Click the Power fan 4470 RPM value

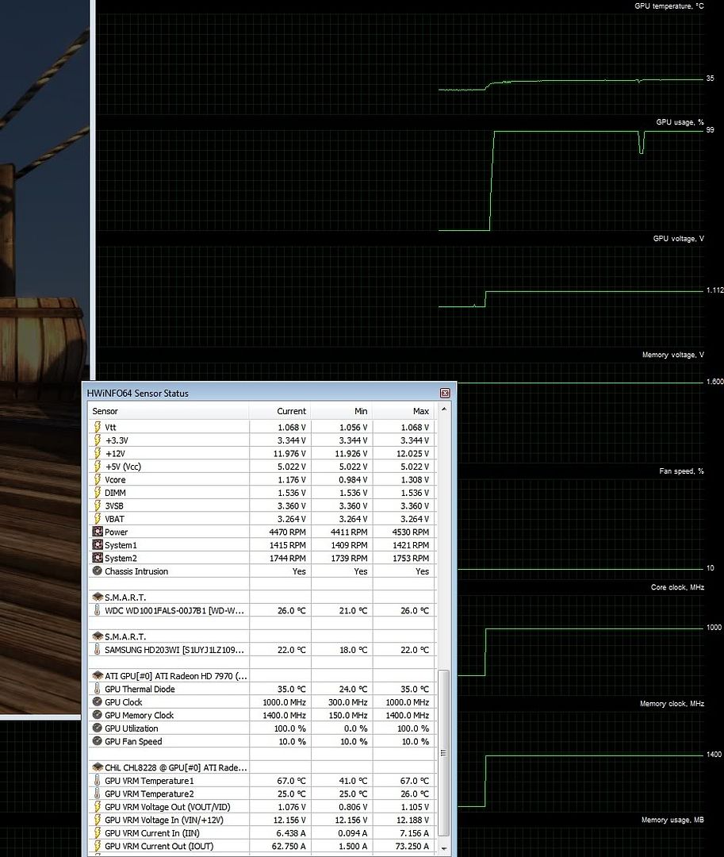coord(287,532)
